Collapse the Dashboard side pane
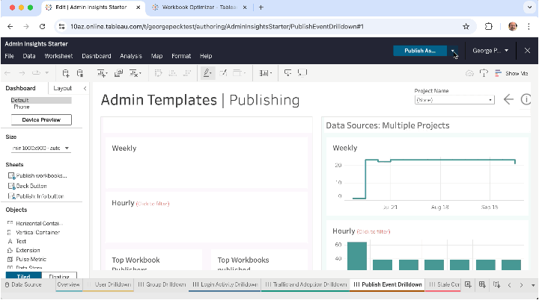The height and width of the screenshot is (300, 539). (85, 89)
